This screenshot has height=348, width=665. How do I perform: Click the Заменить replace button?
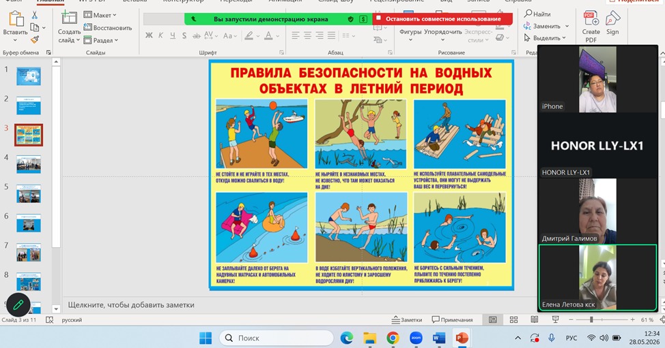(542, 26)
